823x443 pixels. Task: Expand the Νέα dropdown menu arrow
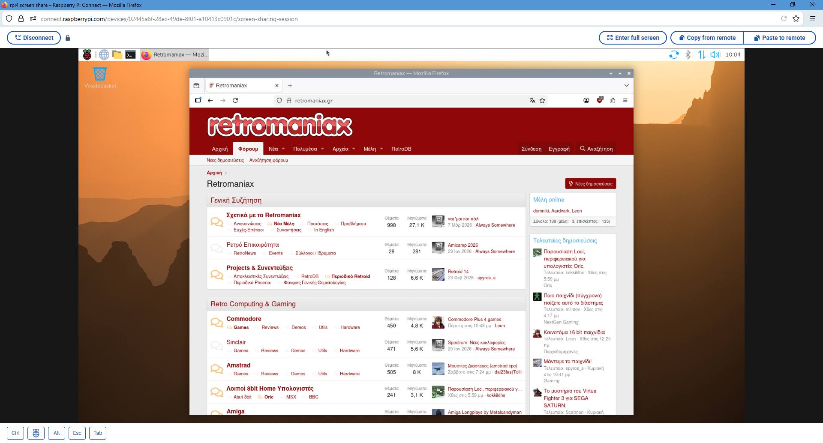[283, 149]
